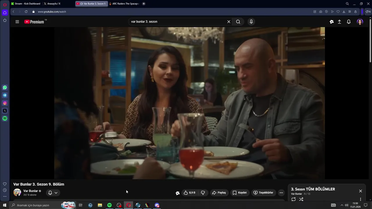Image resolution: width=372 pixels, height=209 pixels.
Task: Click the Kaydet save button
Action: pos(239,193)
